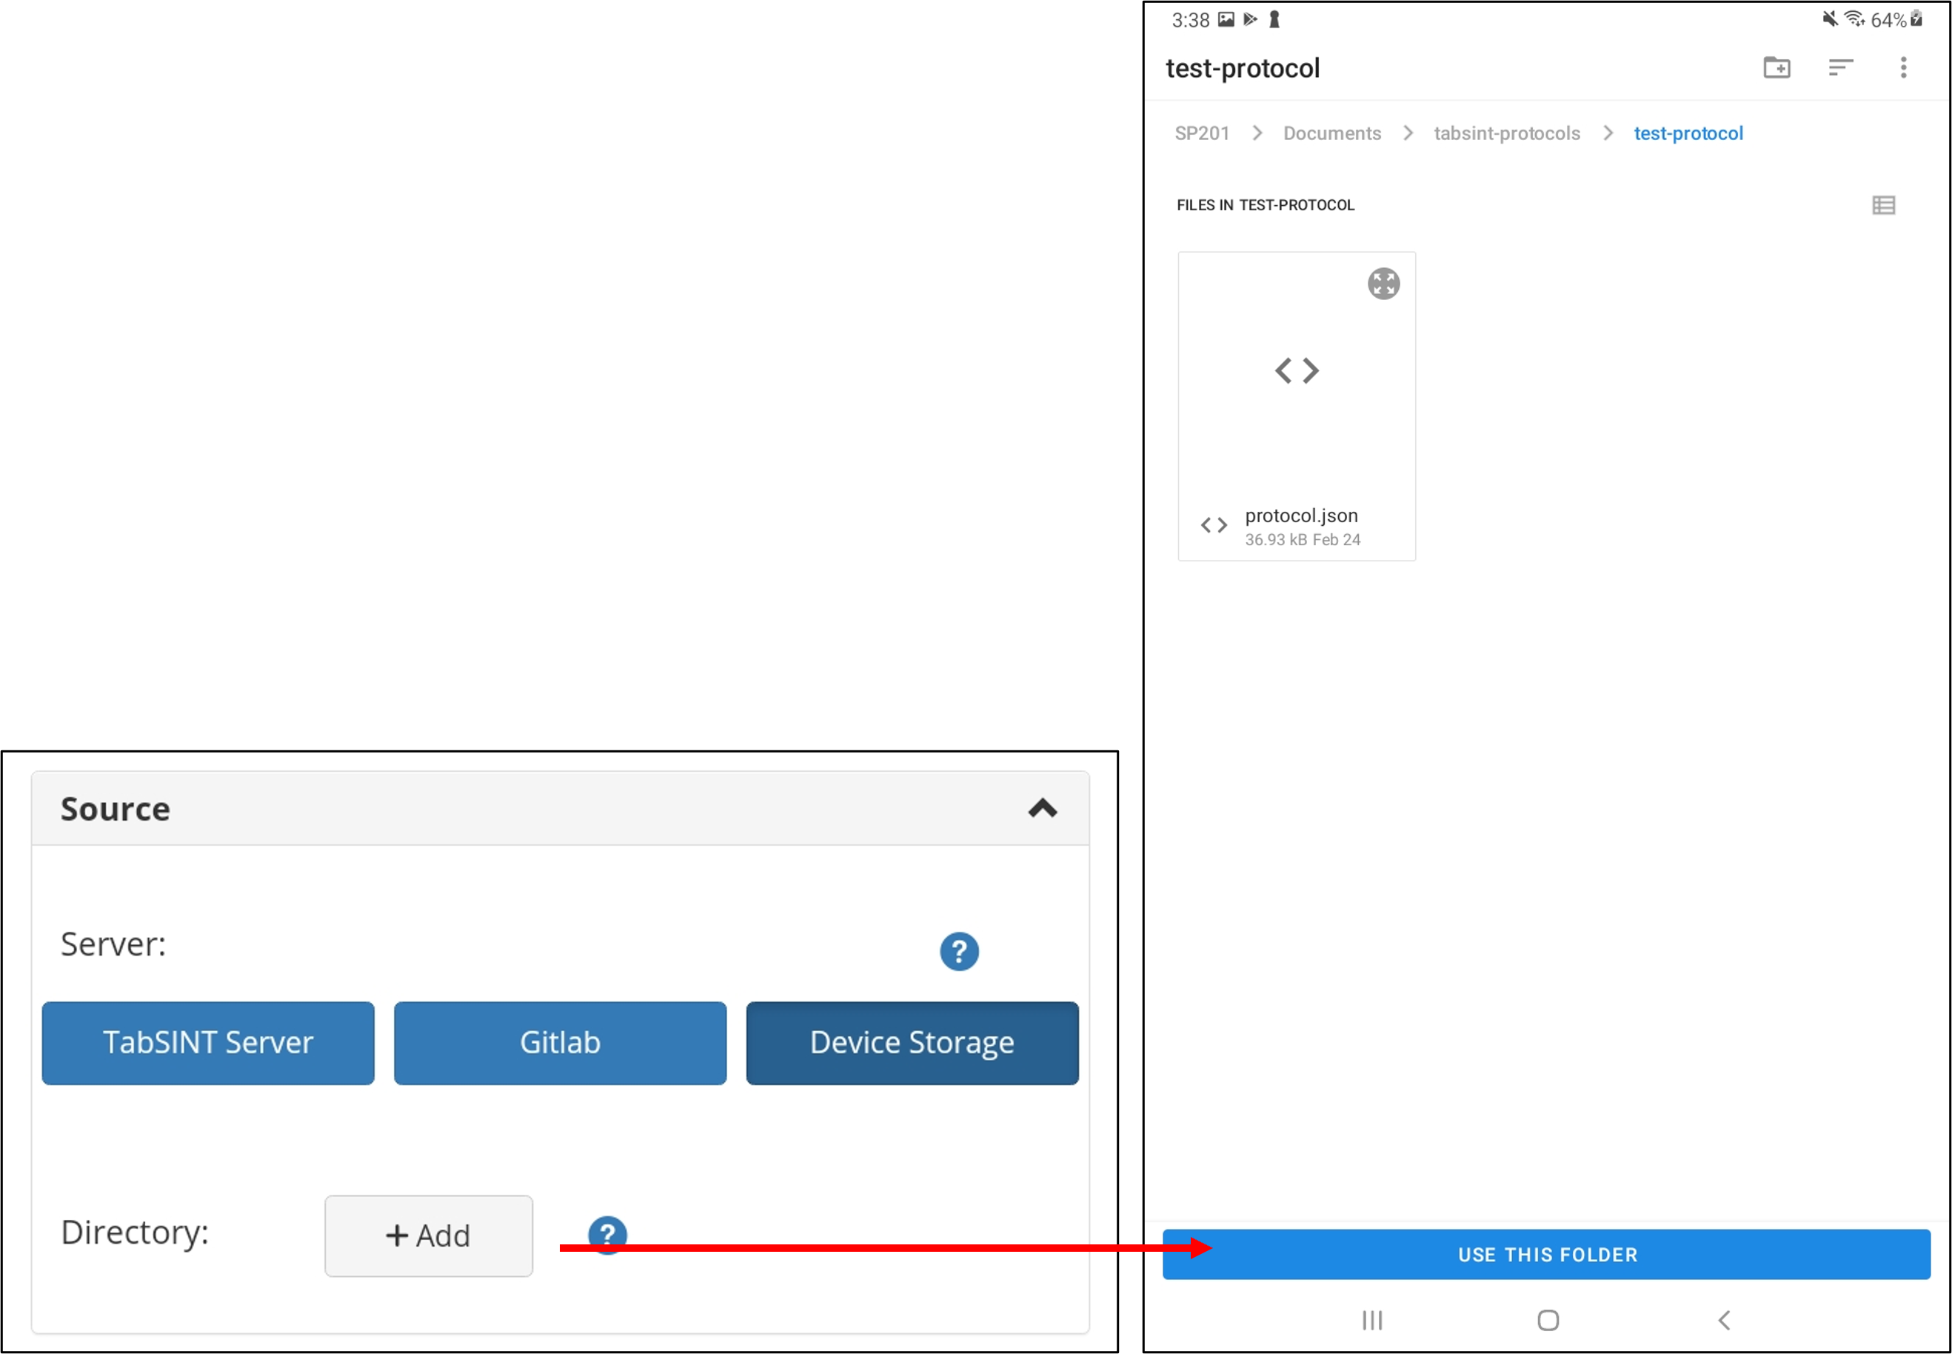The width and height of the screenshot is (1952, 1354).
Task: Go to Documents breadcrumb folder
Action: click(1331, 133)
